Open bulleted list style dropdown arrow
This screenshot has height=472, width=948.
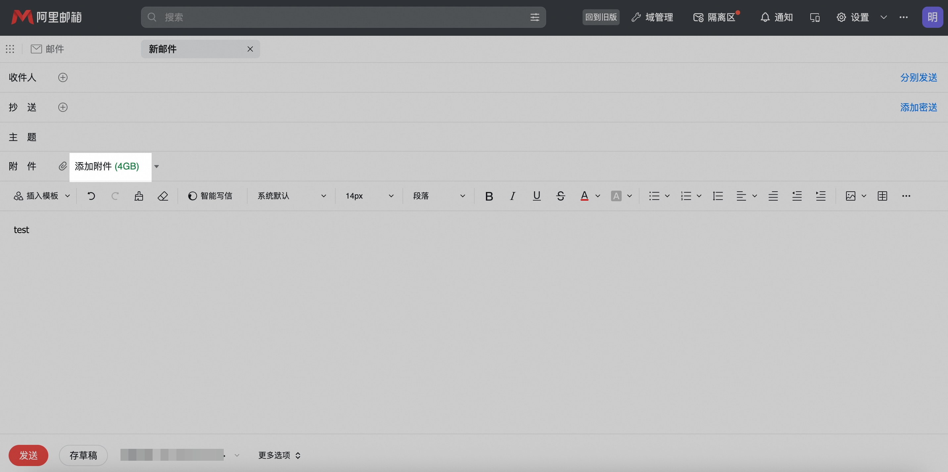pyautogui.click(x=667, y=196)
